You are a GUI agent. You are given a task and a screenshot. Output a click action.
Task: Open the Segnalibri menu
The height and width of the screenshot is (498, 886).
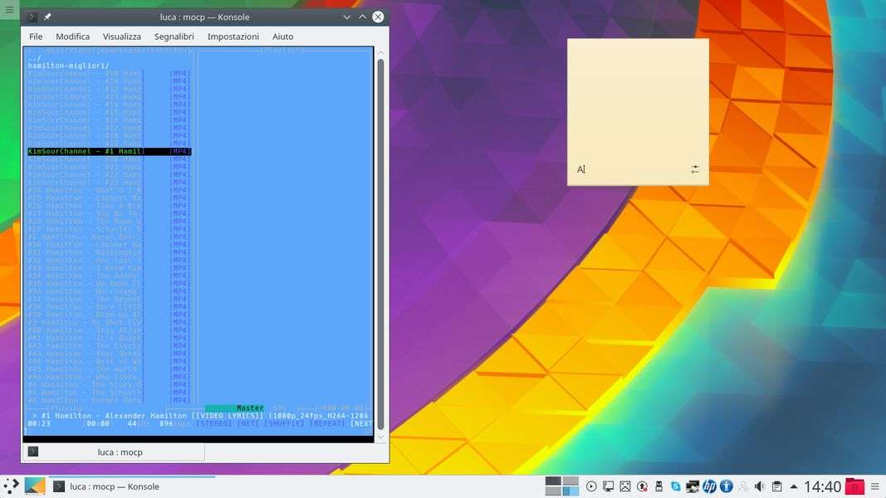point(174,37)
